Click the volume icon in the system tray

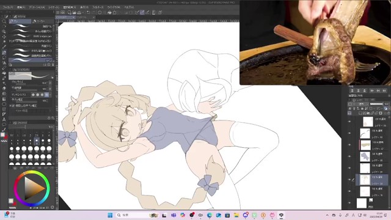[x=365, y=215]
